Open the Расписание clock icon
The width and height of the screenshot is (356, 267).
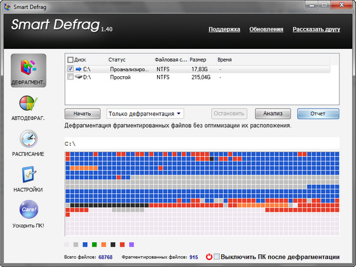click(29, 139)
